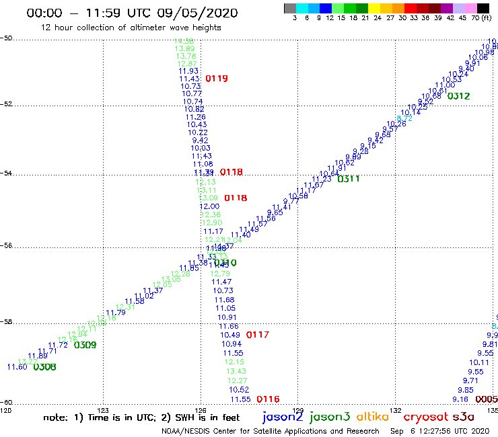Click the jason3 satellite label
The height and width of the screenshot is (437, 498).
(x=329, y=417)
